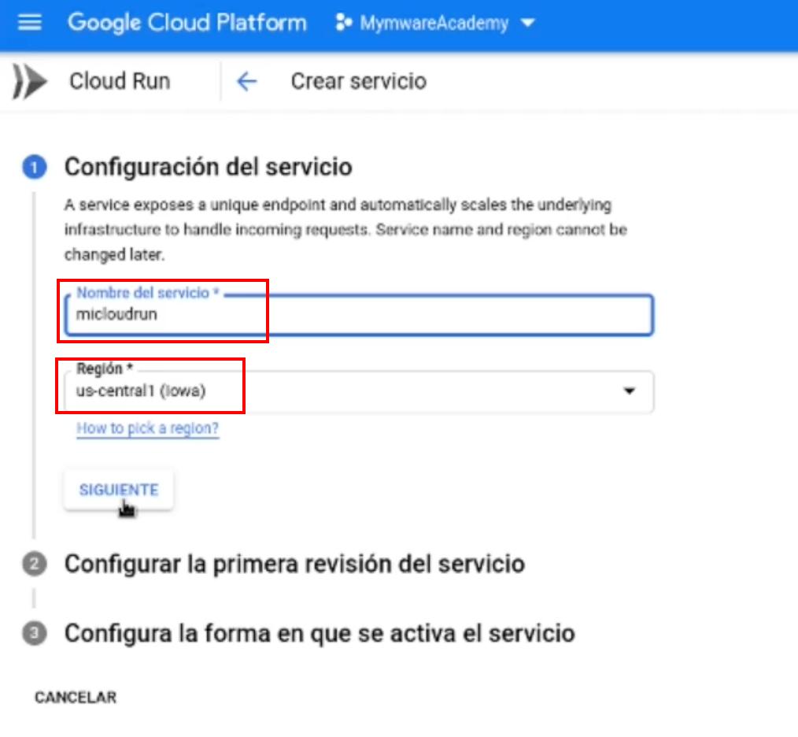Focus the Nombre del servicio field

point(358,314)
